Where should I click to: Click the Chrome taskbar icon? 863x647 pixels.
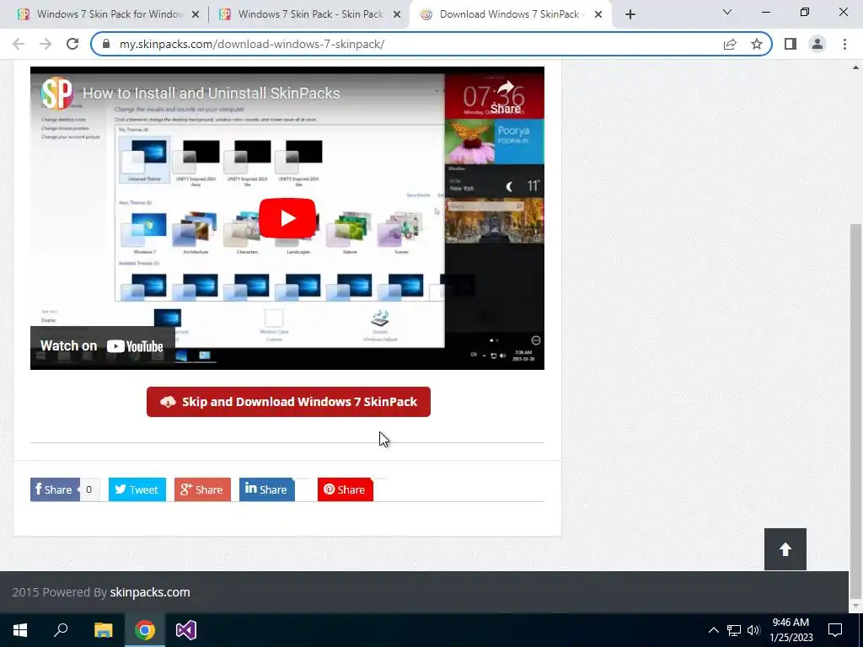(145, 630)
